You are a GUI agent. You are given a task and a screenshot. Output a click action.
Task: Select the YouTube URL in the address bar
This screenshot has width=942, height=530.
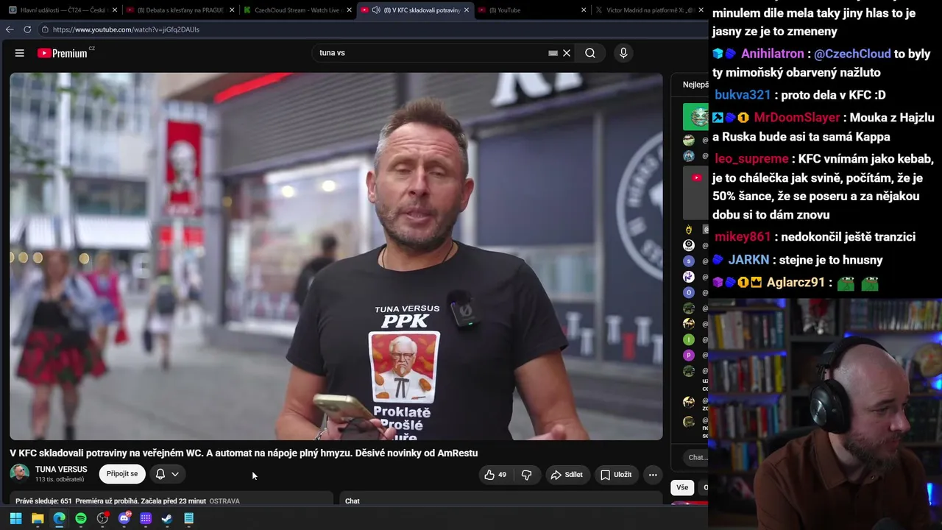[126, 29]
